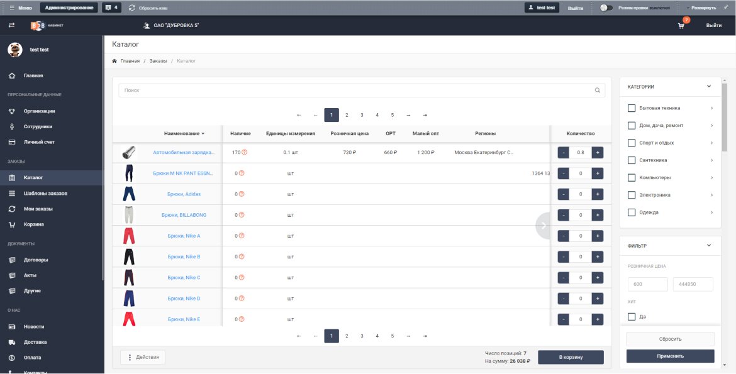Screen dimensions: 736x374
Task: Click availability question icon for Брюки, Adidas
Action: 242,194
